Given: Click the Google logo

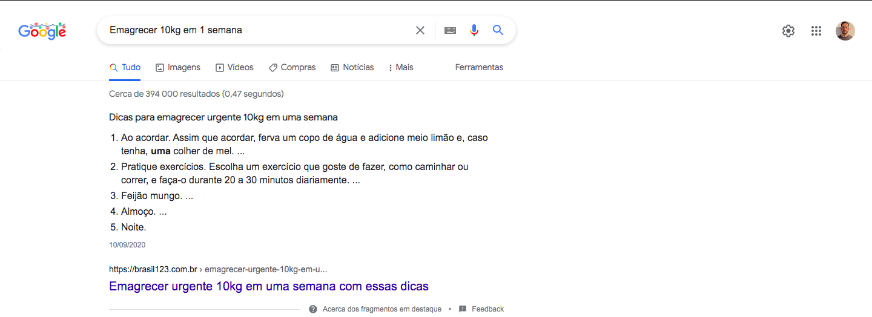Looking at the screenshot, I should 42,31.
